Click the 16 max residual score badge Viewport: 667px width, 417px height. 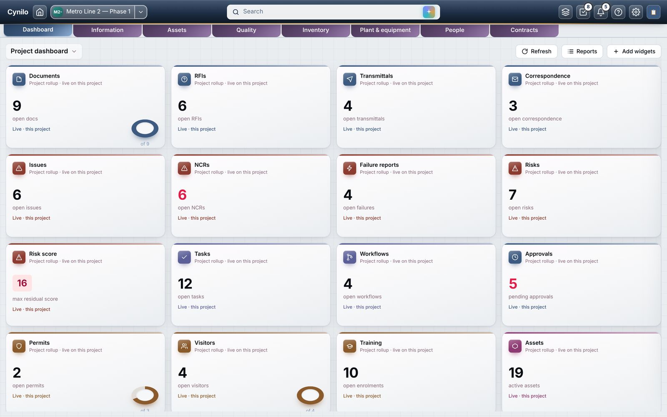point(22,283)
